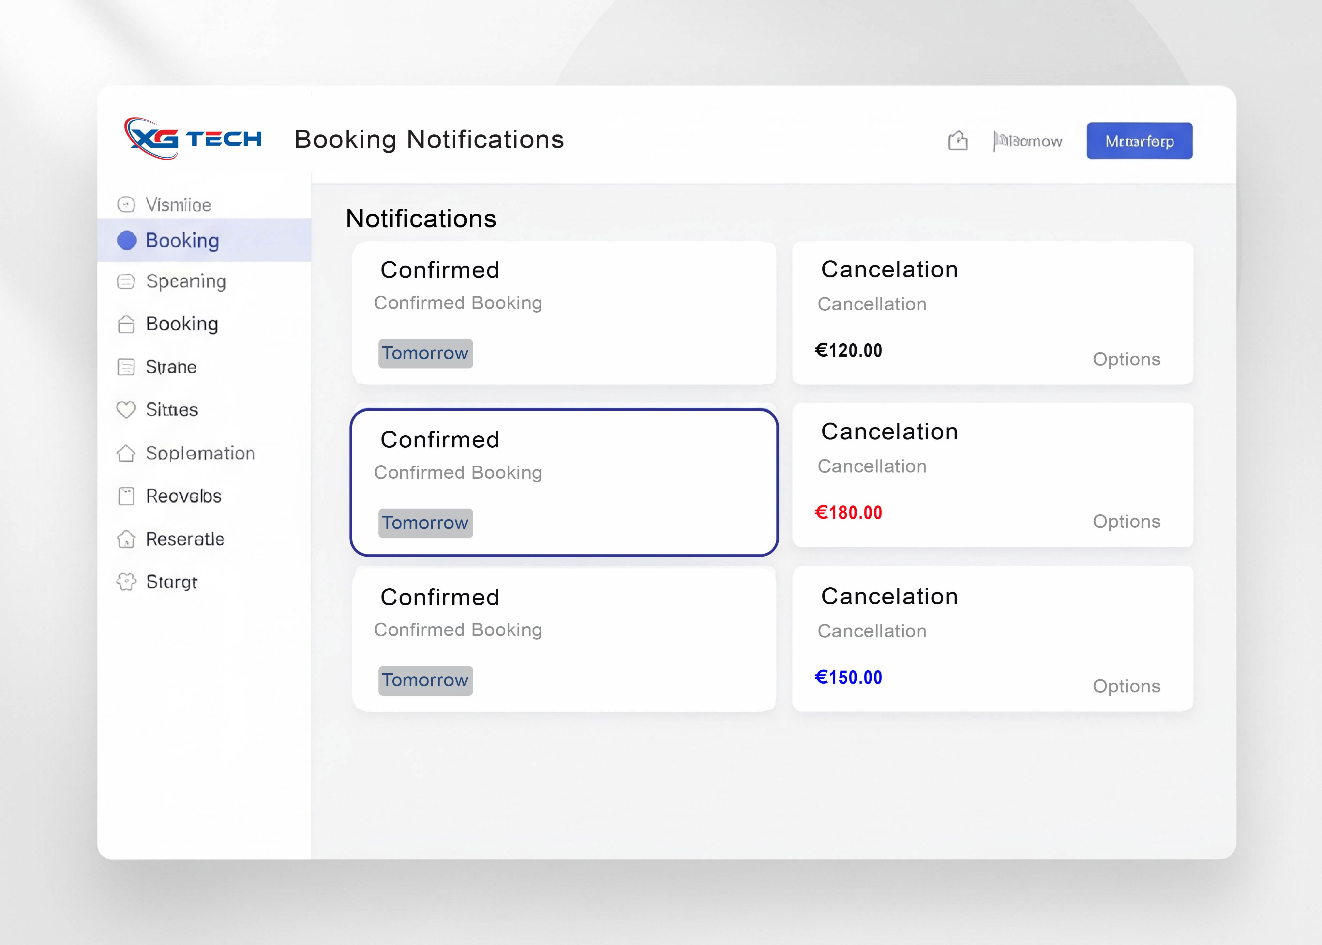Click the Stargt gear icon
This screenshot has width=1322, height=945.
[x=126, y=582]
